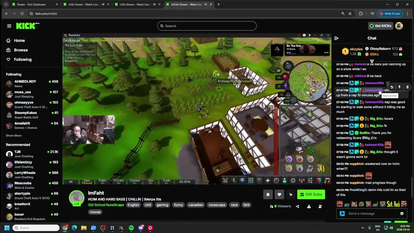Click the moose tag

pos(95,212)
